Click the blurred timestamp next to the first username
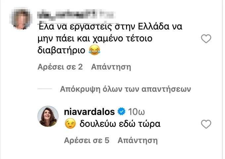Image resolution: width=225 pixels, height=159 pixels. pyautogui.click(x=107, y=15)
